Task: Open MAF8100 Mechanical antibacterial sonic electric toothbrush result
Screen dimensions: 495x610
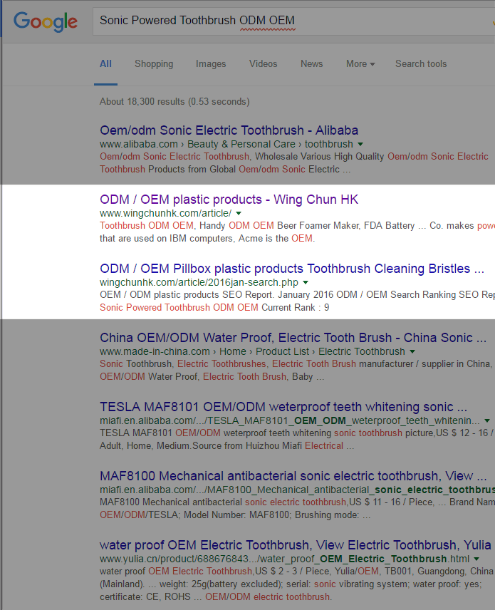Action: coord(293,476)
